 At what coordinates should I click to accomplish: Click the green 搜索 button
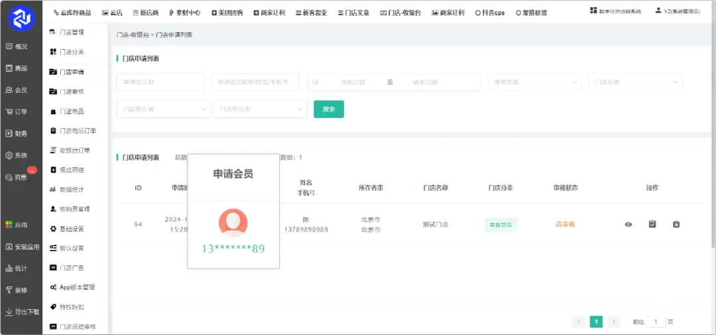pos(329,109)
